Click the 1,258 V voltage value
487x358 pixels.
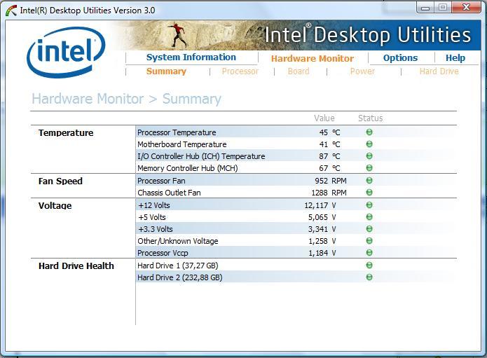pyautogui.click(x=322, y=241)
